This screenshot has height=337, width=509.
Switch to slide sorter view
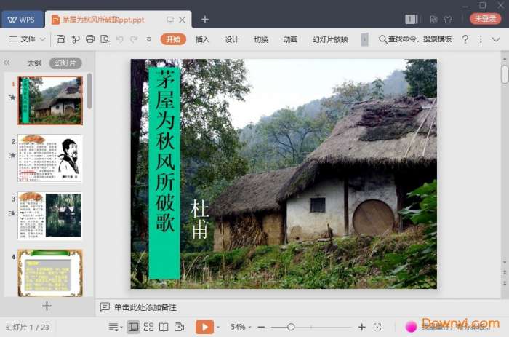pyautogui.click(x=148, y=328)
